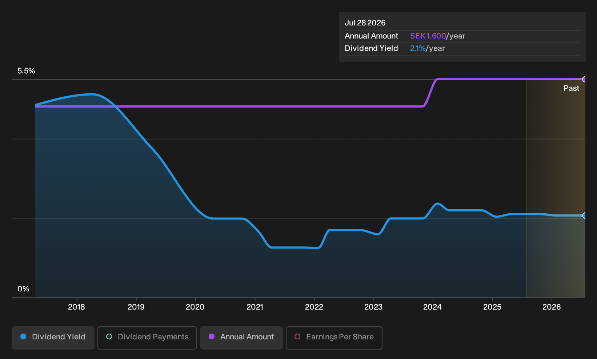Toggle the Dividend Yield legend button
The image size is (597, 359).
click(x=53, y=338)
